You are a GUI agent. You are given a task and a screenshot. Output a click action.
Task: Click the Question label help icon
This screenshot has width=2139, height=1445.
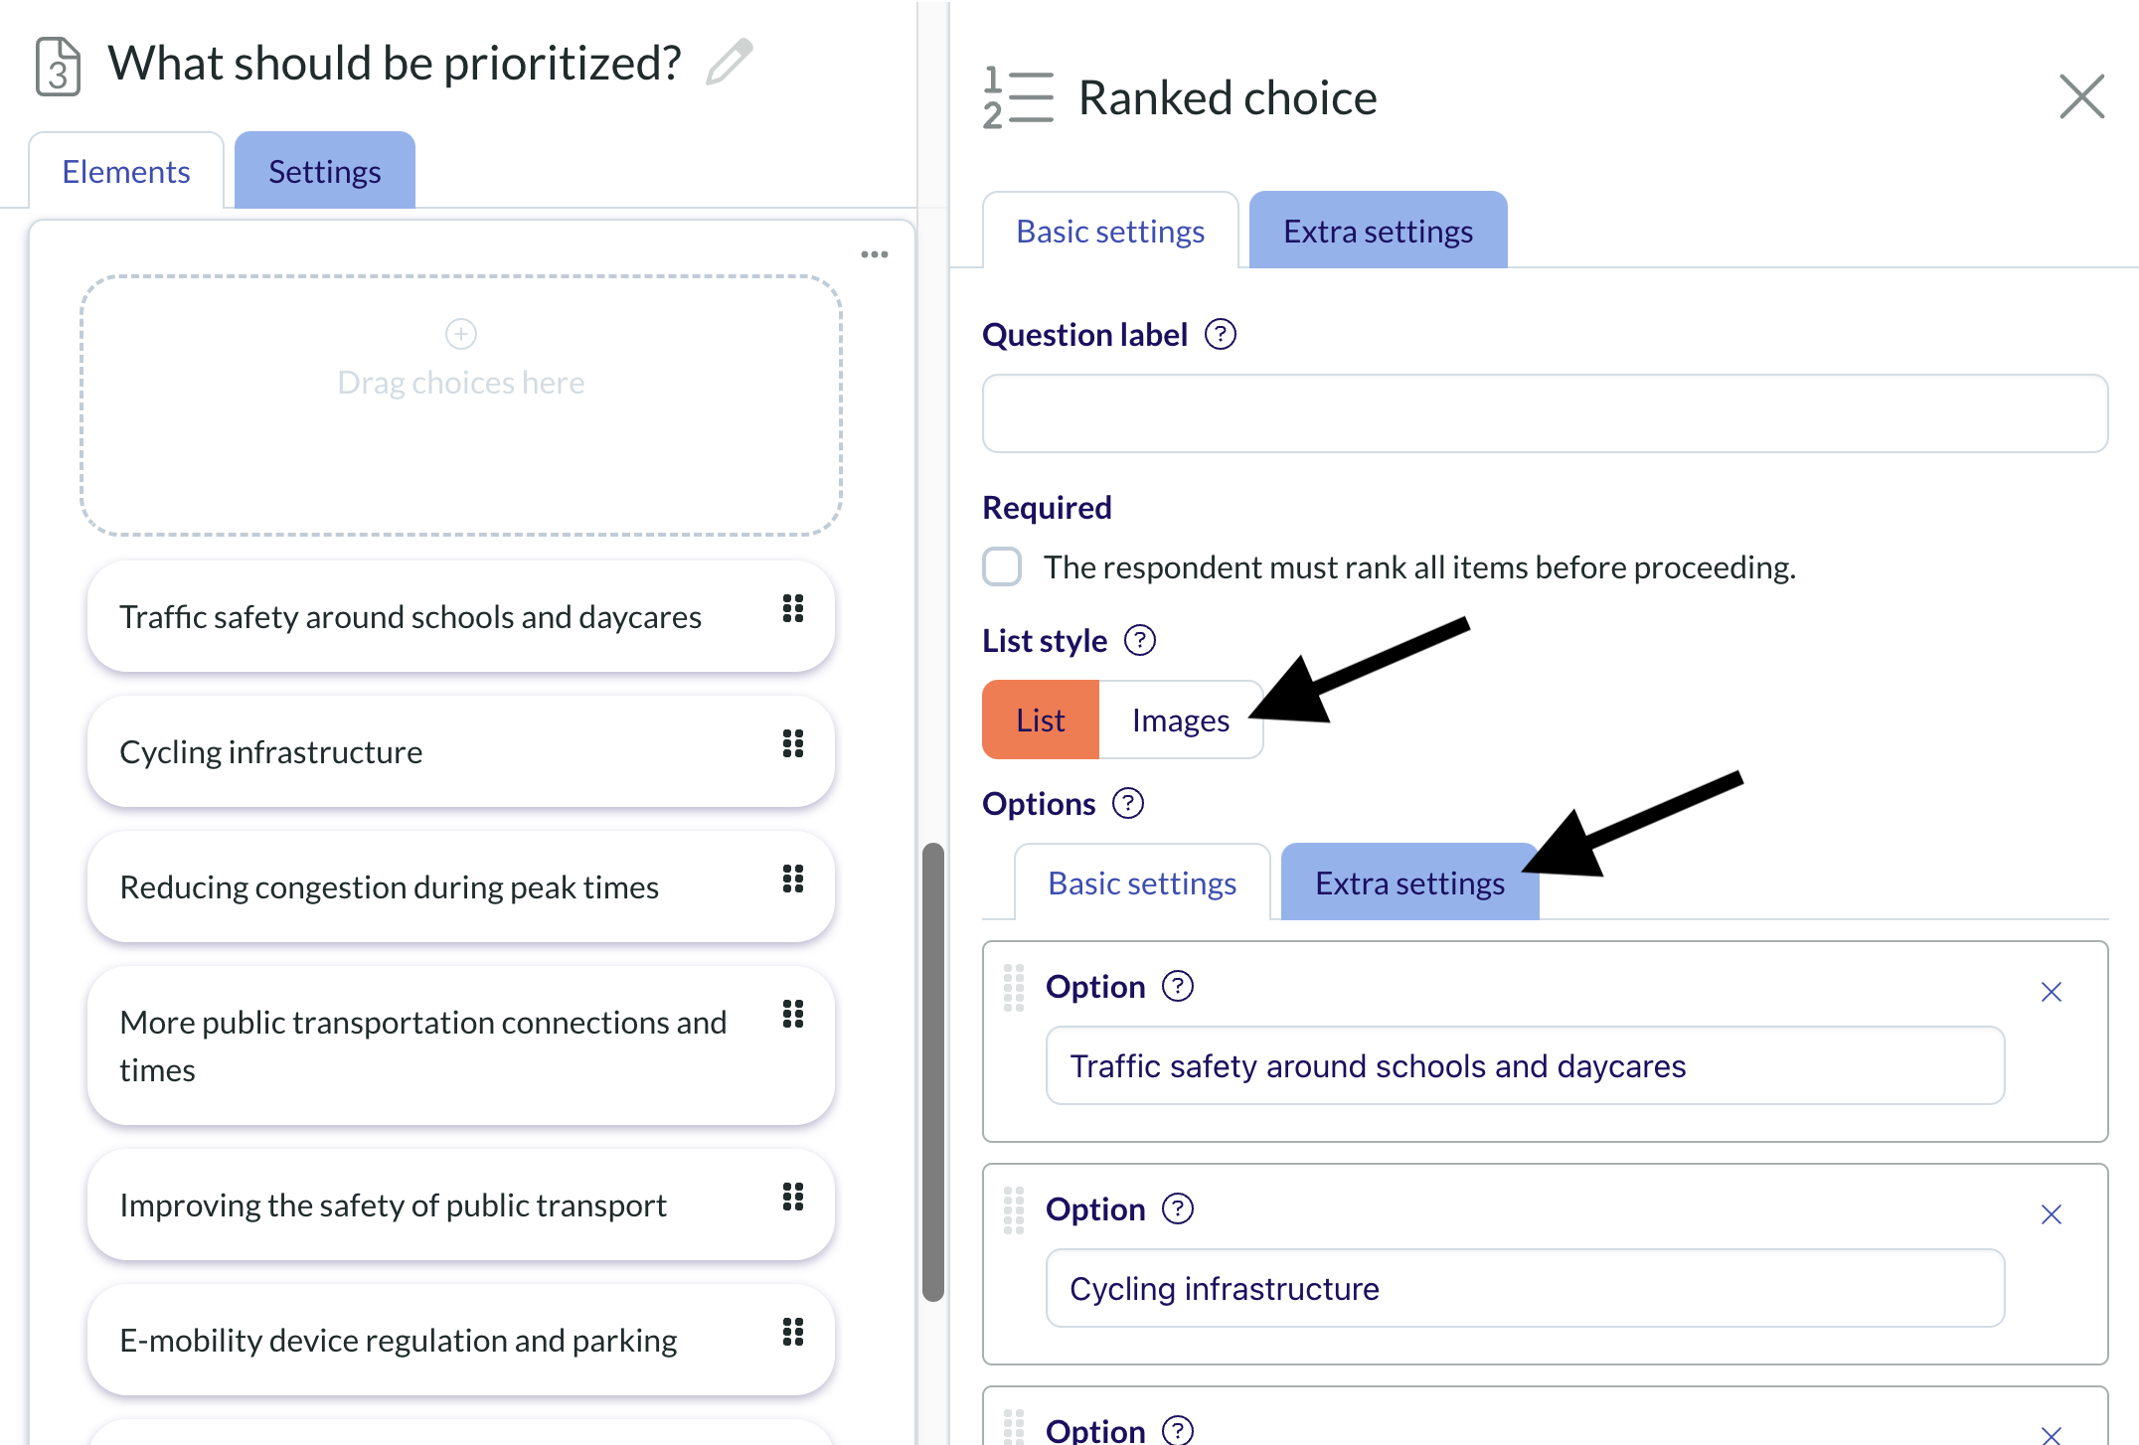click(x=1221, y=335)
